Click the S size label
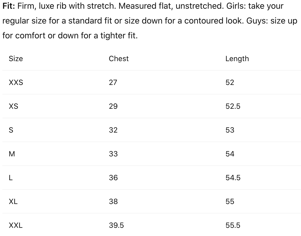Image resolution: width=301 pixels, height=236 pixels. click(11, 130)
